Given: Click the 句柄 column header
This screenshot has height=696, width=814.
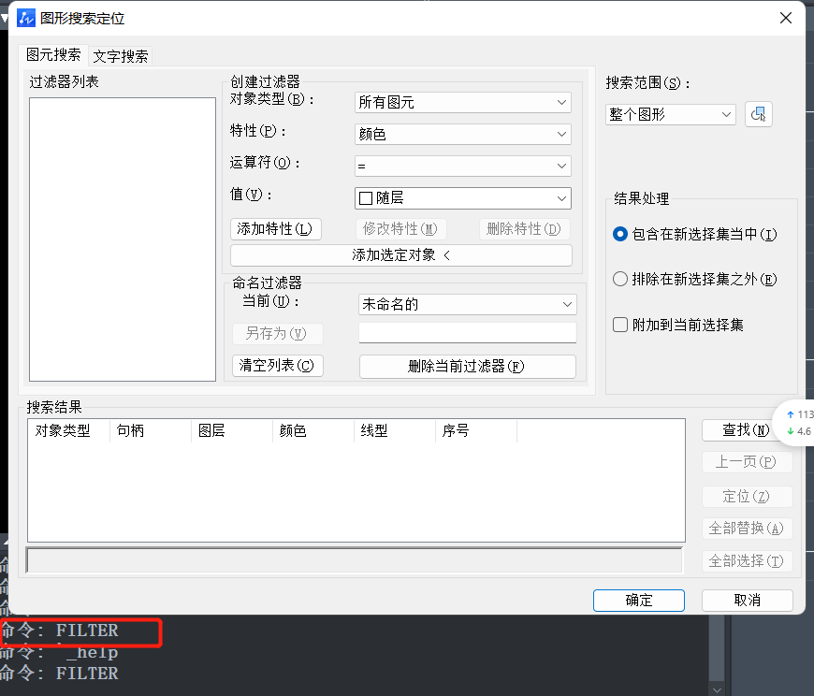Looking at the screenshot, I should [x=151, y=430].
